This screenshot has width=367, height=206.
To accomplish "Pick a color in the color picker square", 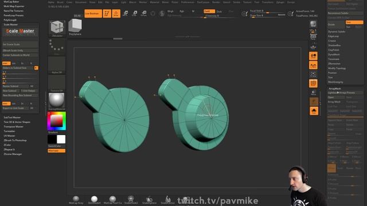I will pyautogui.click(x=57, y=121).
